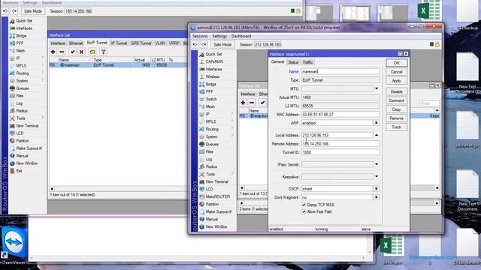Open CAPsMAN in the front window sidebar
Image resolution: width=481 pixels, height=270 pixels.
(x=214, y=61)
